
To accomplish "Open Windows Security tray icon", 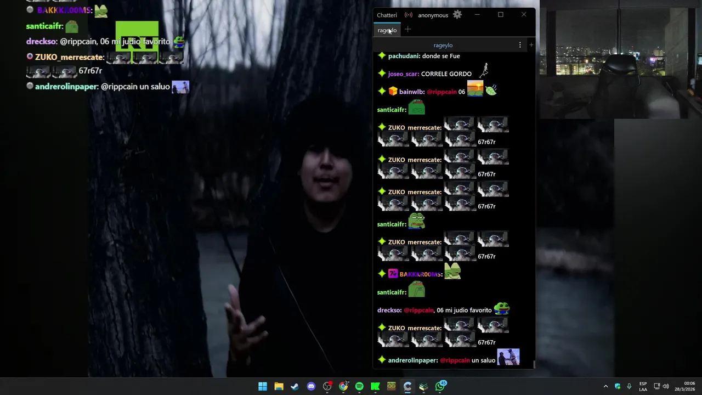I will click(618, 386).
